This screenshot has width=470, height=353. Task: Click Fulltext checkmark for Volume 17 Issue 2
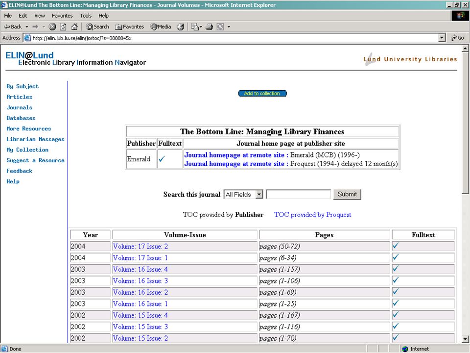click(x=396, y=246)
